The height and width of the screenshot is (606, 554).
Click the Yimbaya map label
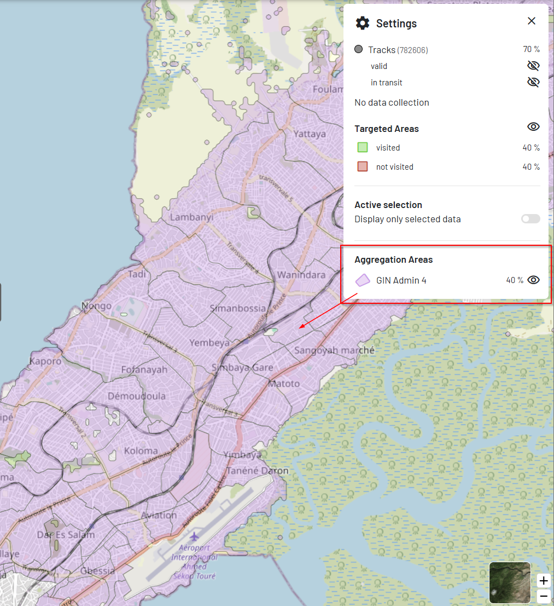(x=242, y=454)
